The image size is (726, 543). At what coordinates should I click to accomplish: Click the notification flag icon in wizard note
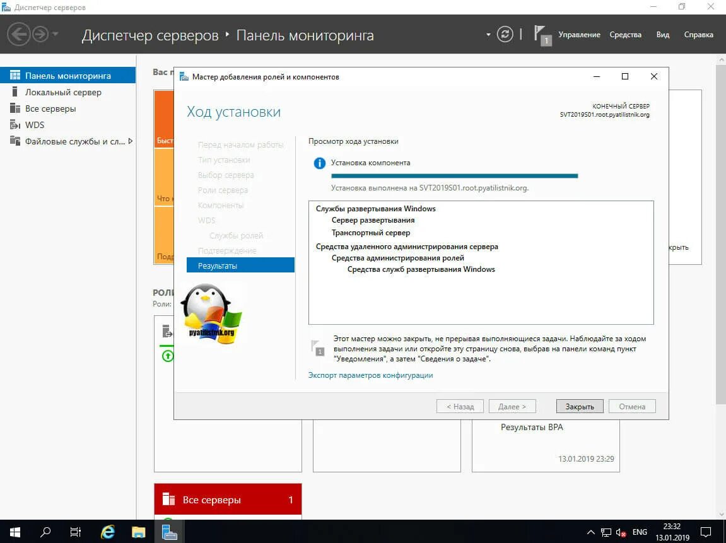click(318, 348)
